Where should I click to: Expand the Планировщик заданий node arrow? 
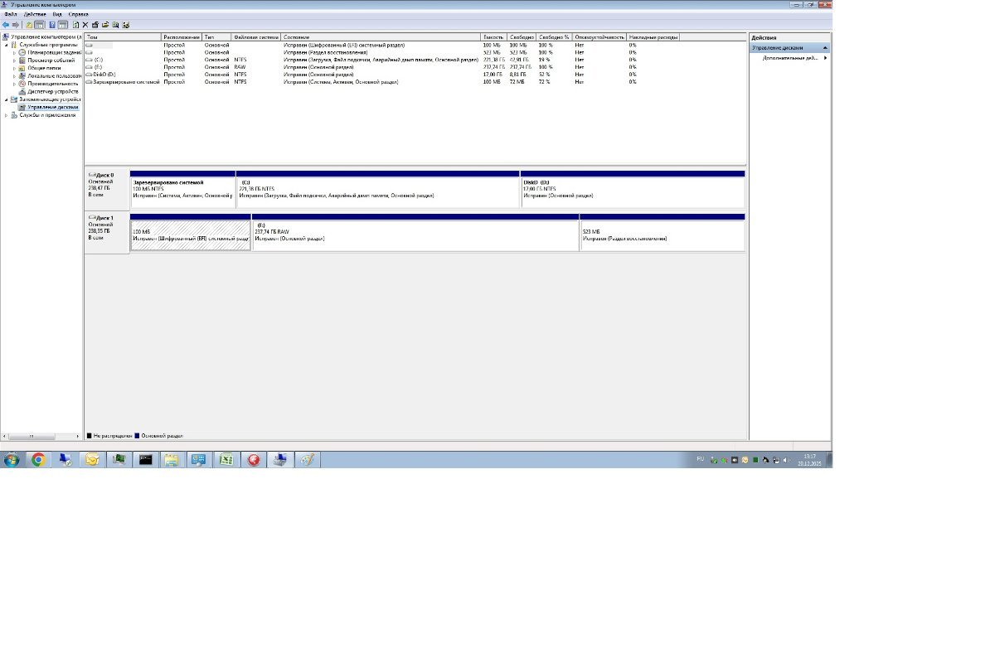click(x=14, y=53)
